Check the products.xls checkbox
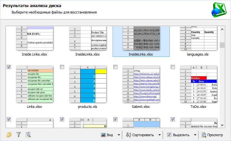The height and width of the screenshot is (141, 231). tap(62, 67)
